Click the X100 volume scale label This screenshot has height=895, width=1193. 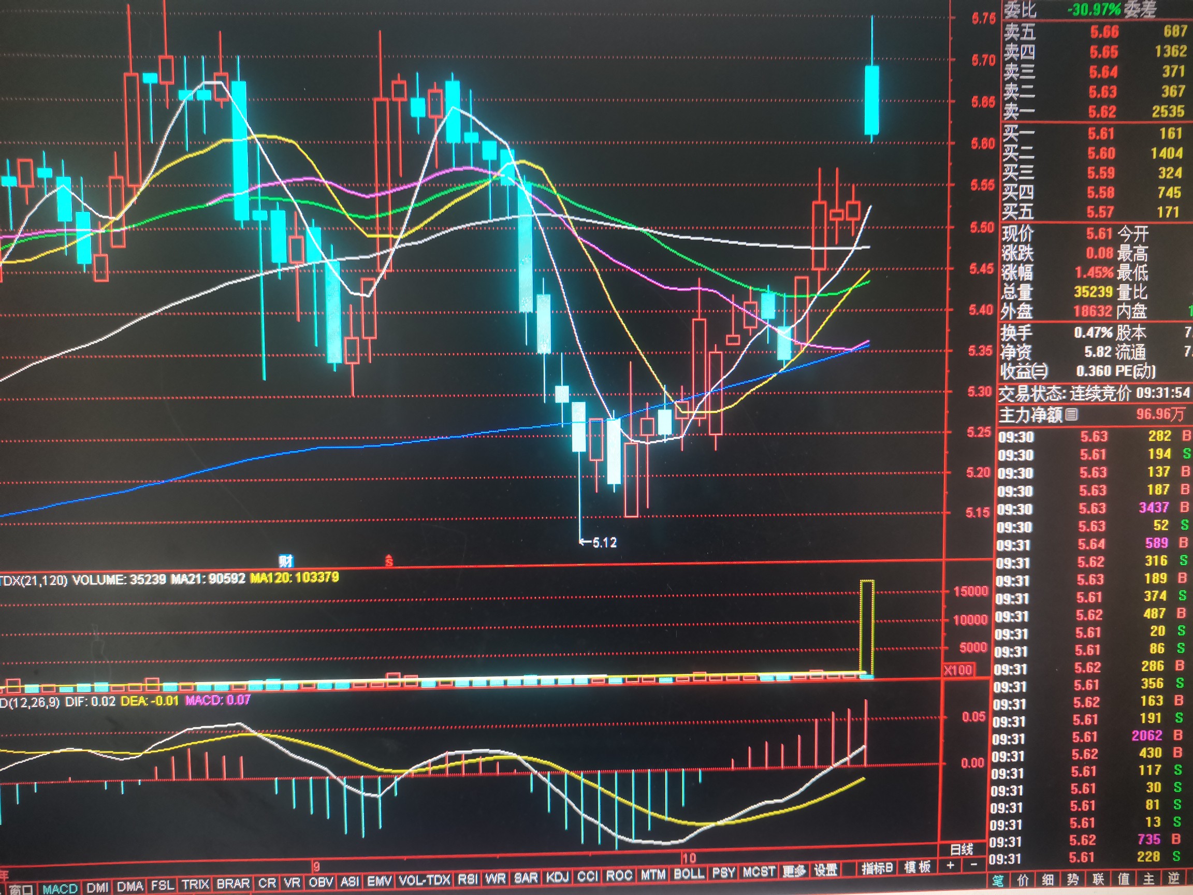(958, 670)
